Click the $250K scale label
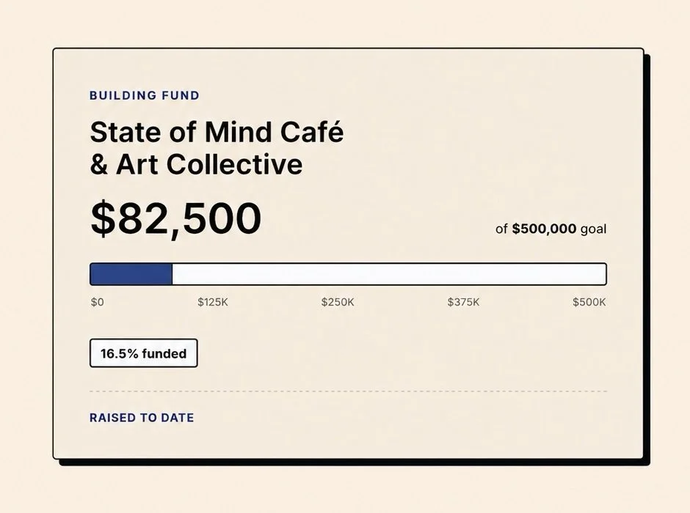The width and height of the screenshot is (690, 513). tap(338, 302)
